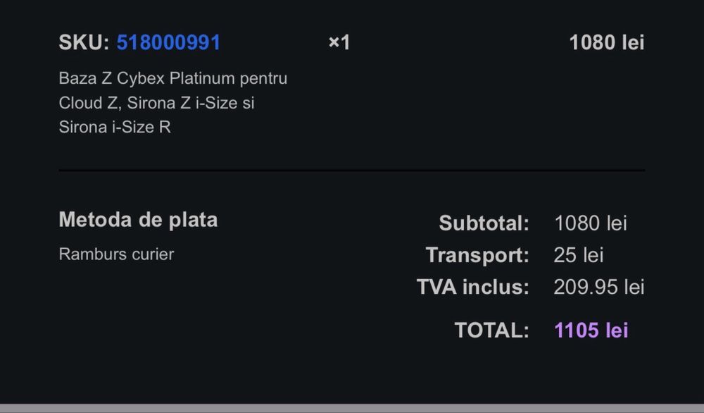Click the "Metoda de plata" heading
Screen dimensions: 704x413
[138, 220]
